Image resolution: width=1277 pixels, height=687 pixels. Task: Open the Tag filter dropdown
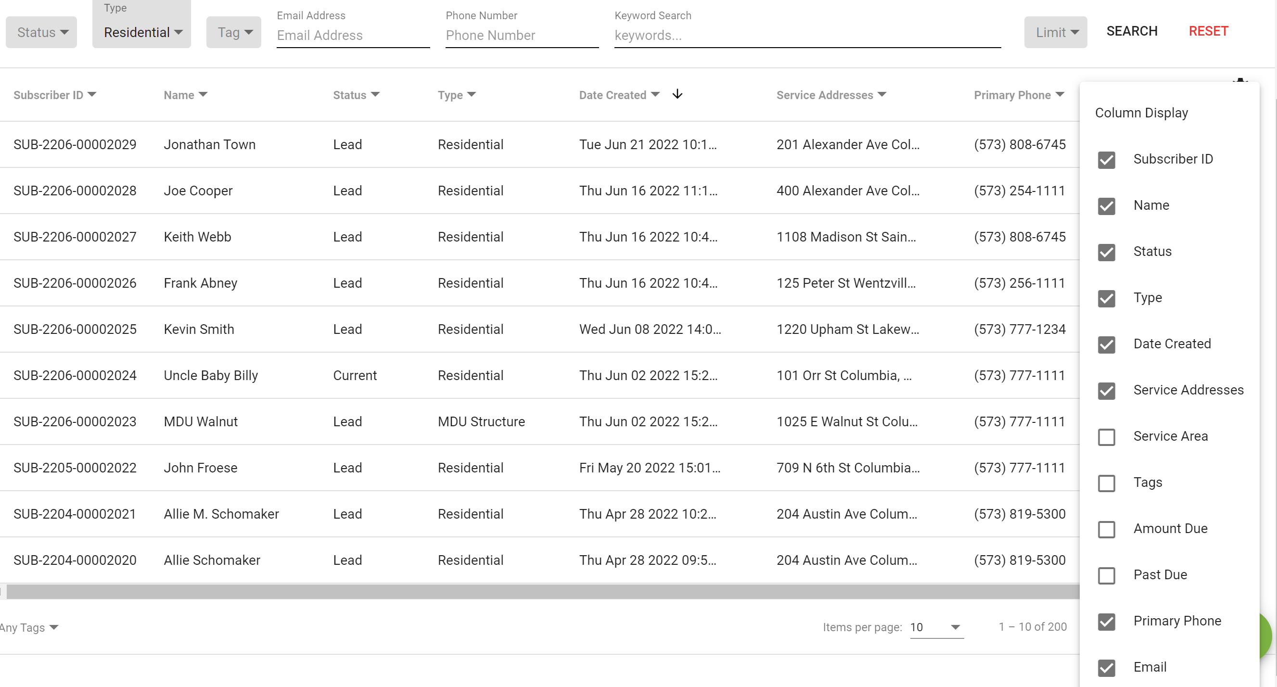(234, 32)
